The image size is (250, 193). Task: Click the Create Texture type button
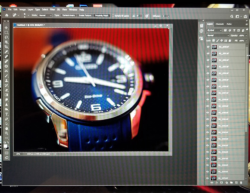[x=85, y=16]
